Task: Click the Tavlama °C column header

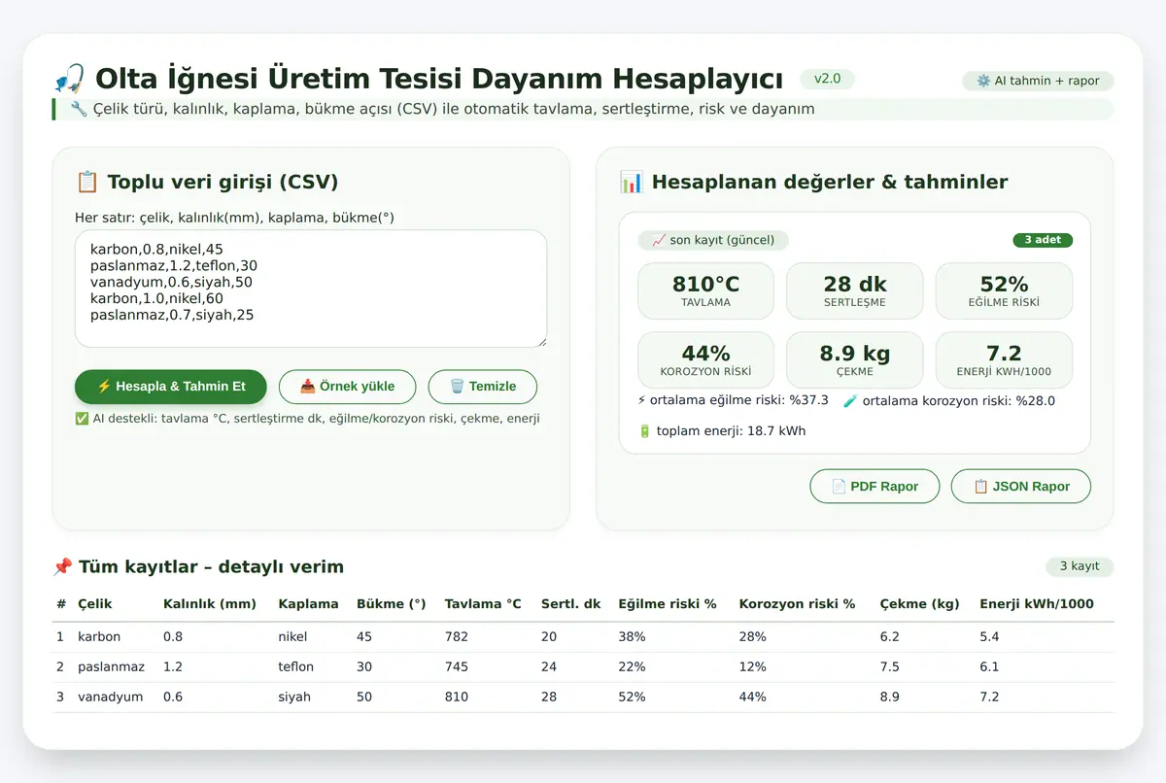Action: point(483,604)
